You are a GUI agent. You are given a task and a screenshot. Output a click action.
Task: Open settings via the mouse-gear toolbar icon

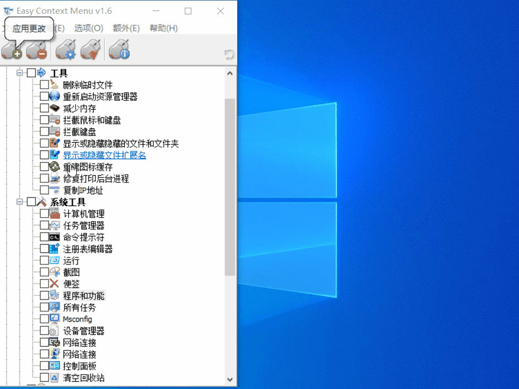coord(66,50)
